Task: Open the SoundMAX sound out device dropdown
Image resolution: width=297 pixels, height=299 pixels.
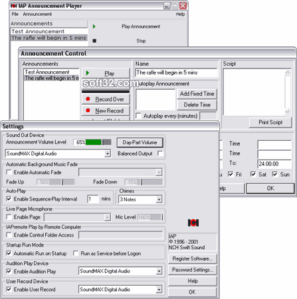Action: coord(108,153)
